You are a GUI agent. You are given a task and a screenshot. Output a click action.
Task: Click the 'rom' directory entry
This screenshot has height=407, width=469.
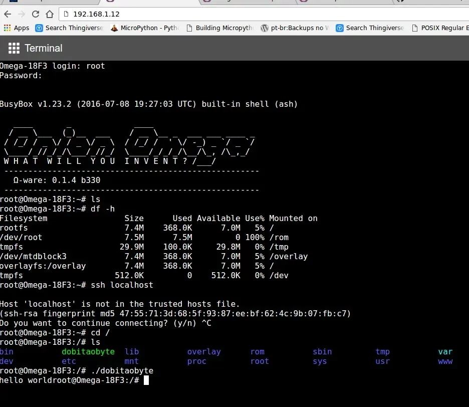(x=258, y=352)
